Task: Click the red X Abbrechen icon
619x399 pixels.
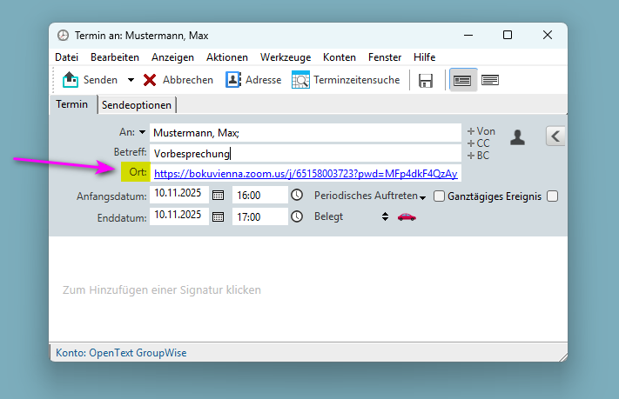Action: coord(150,80)
